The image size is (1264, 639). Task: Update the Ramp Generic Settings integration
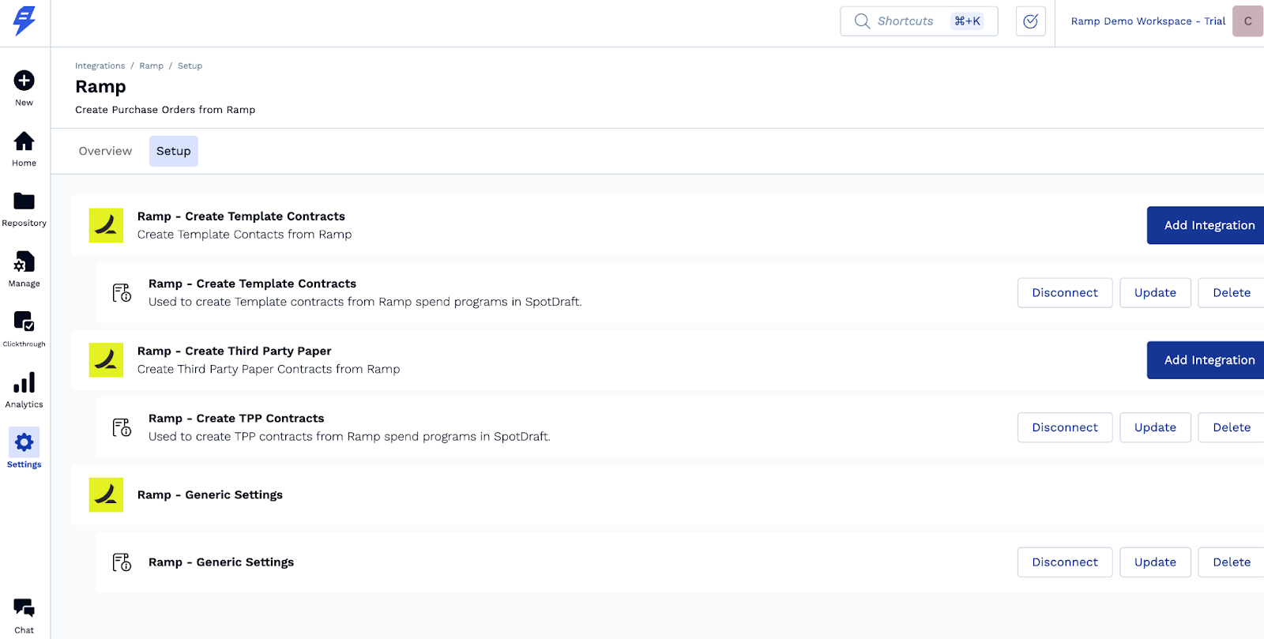[1155, 562]
